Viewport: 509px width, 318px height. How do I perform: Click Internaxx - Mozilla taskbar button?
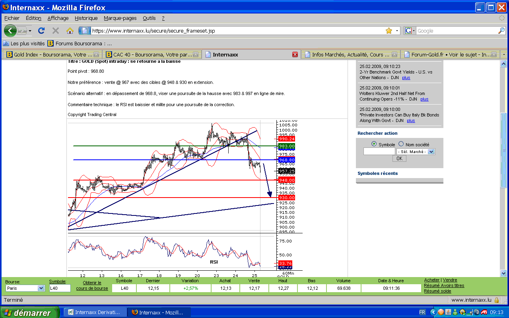[159, 312]
